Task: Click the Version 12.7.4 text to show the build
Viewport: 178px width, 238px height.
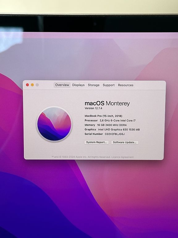Action: [x=93, y=108]
